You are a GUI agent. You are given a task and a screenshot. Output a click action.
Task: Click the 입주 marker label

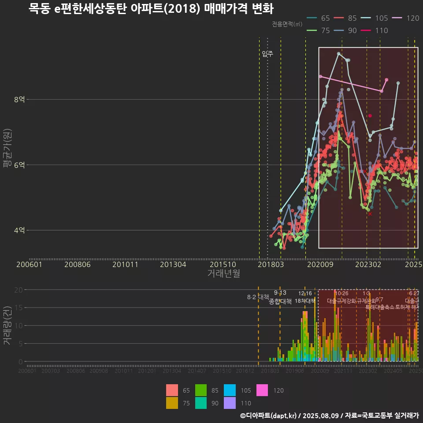coord(267,54)
